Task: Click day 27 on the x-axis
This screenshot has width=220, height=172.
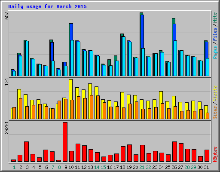Action: pyautogui.click(x=180, y=167)
